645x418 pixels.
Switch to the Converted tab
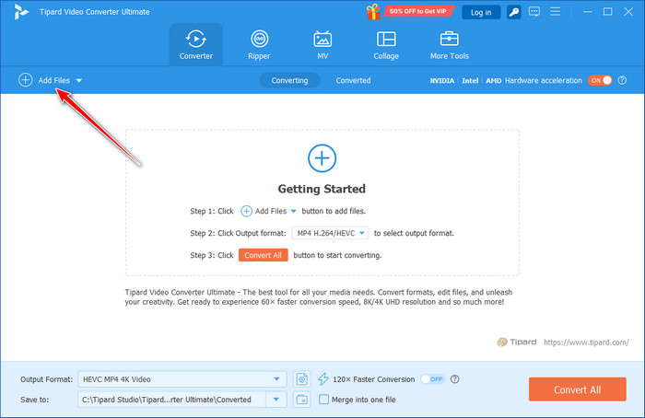click(x=353, y=80)
